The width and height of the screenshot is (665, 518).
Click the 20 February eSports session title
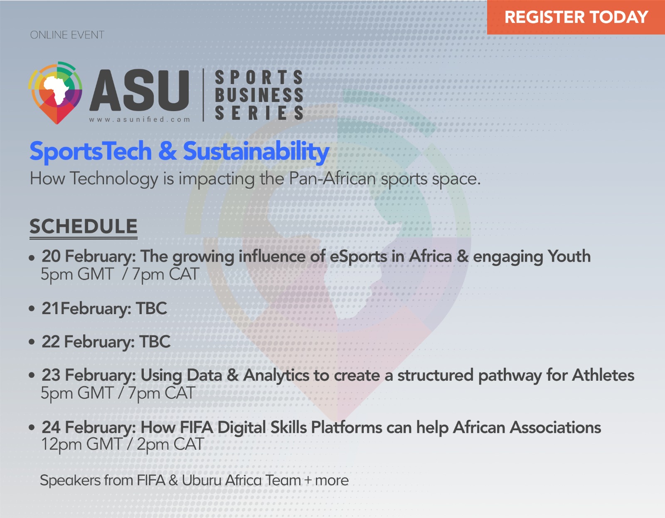click(x=316, y=256)
